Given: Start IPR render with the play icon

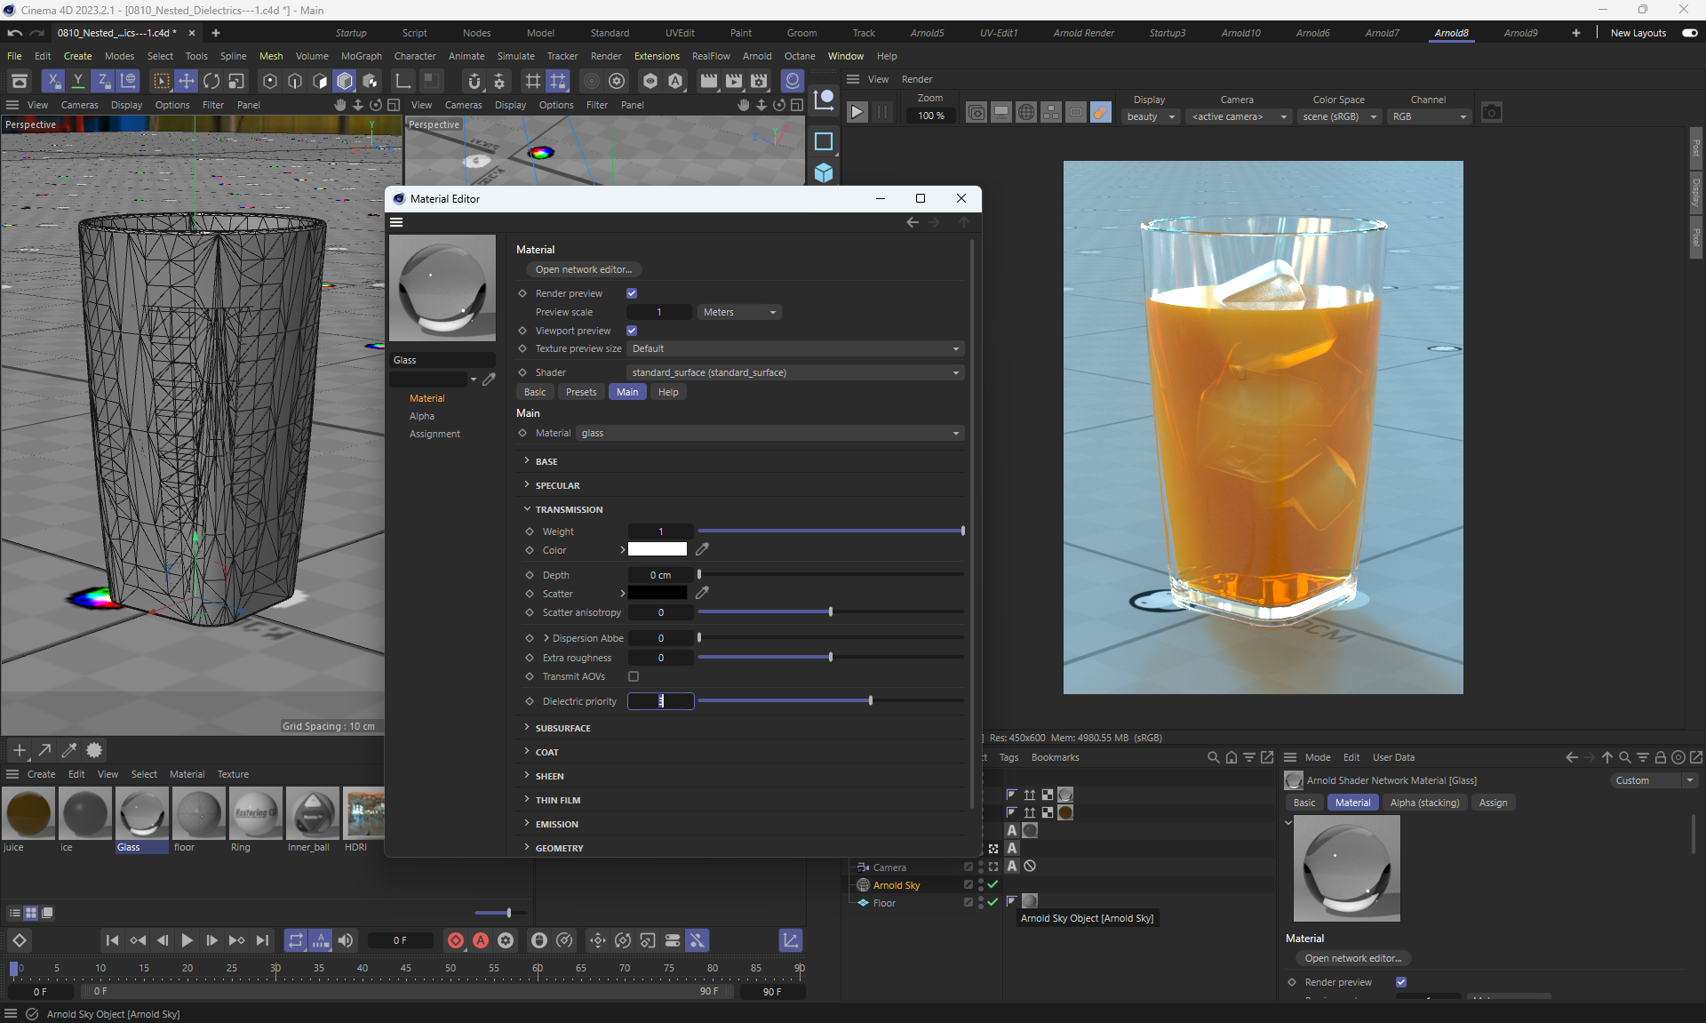Looking at the screenshot, I should [x=857, y=113].
